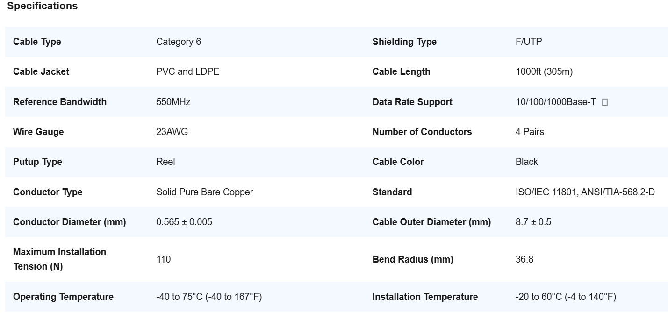Click the Maximum Installation Tension label
Image resolution: width=668 pixels, height=313 pixels.
pyautogui.click(x=59, y=259)
